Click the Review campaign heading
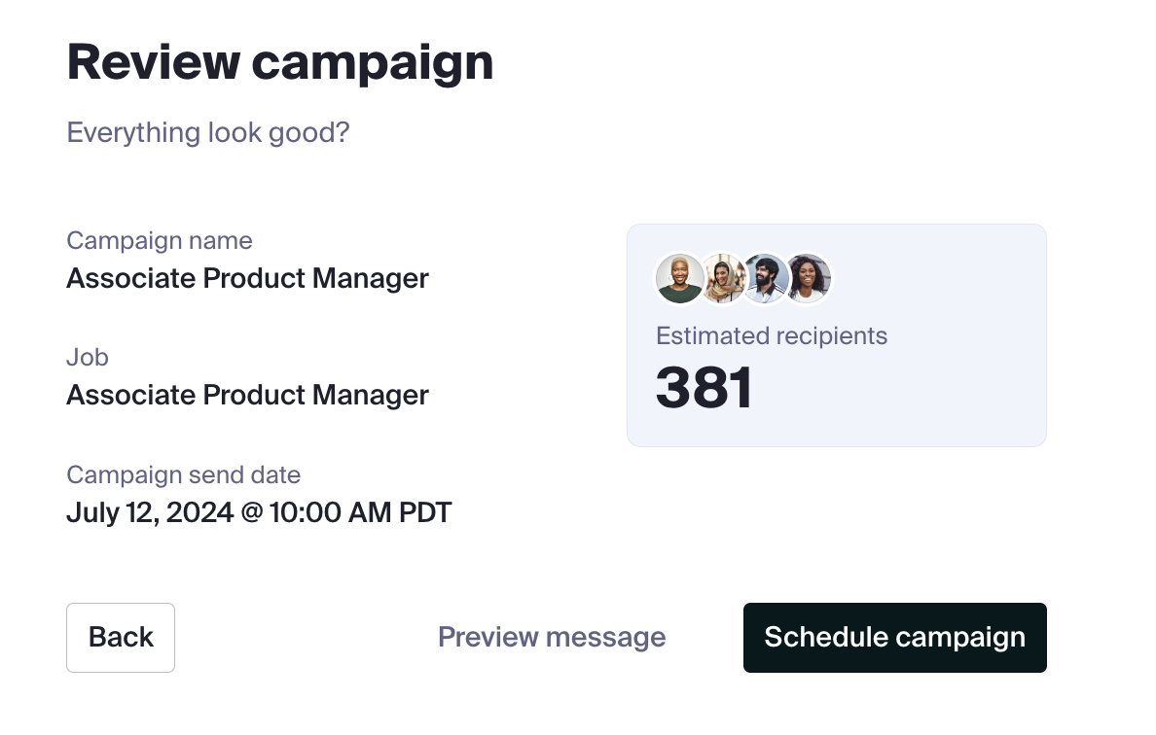The width and height of the screenshot is (1156, 735). click(280, 63)
